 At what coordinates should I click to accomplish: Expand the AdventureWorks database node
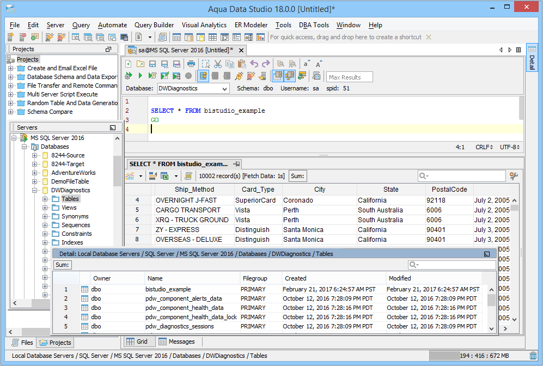(x=35, y=173)
